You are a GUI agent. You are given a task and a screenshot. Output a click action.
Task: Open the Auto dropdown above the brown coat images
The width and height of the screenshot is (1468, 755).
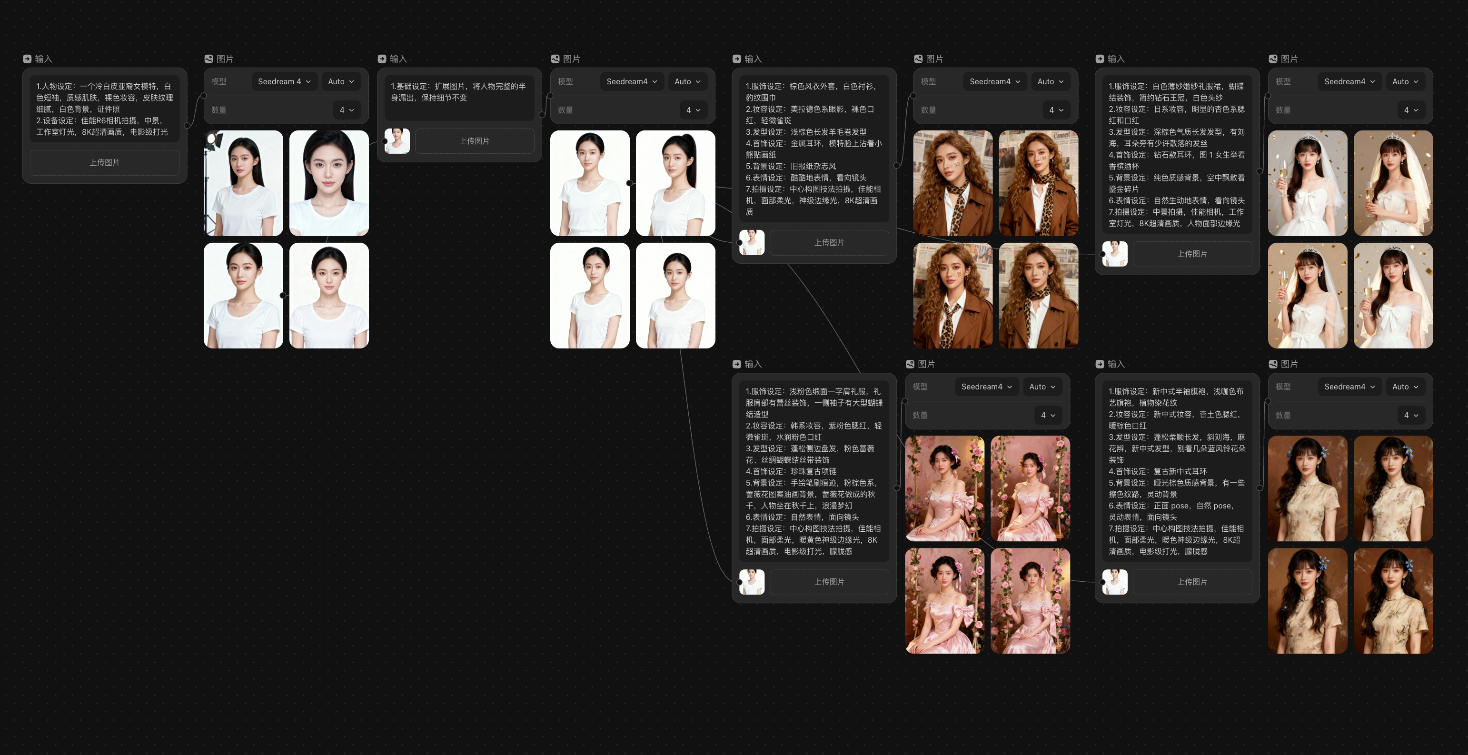(1050, 81)
